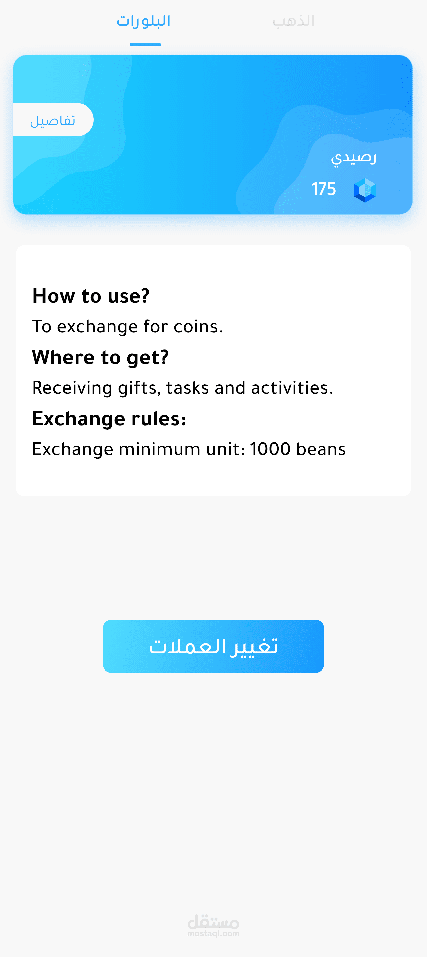Screen dimensions: 427x957
Task: Click "Receiving gifts, tasks and activities." text
Action: click(182, 388)
